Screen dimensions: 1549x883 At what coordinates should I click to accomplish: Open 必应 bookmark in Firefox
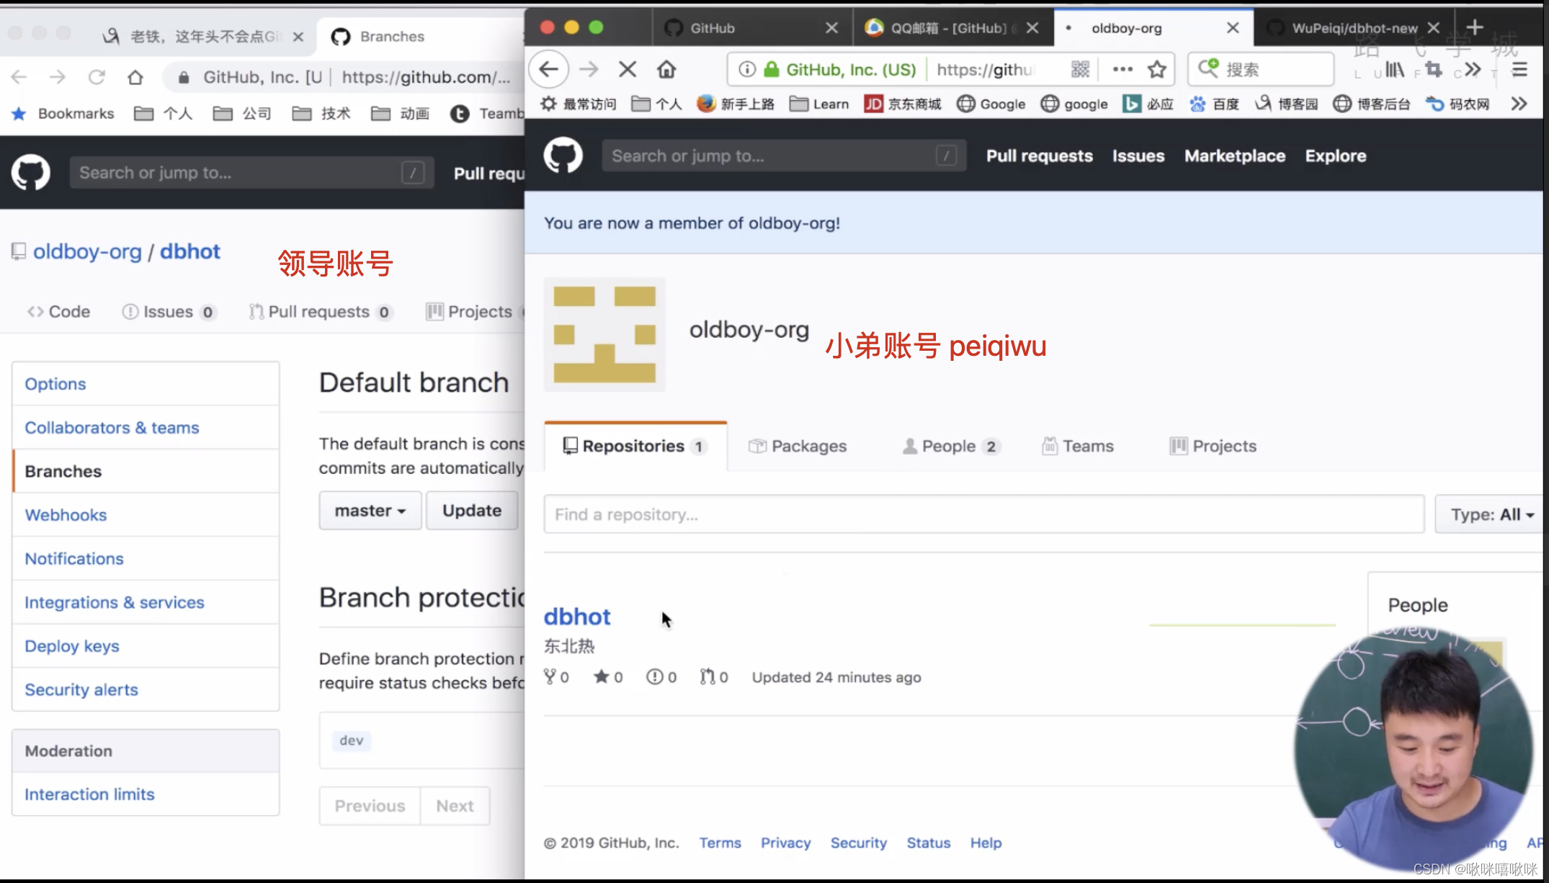pos(1148,104)
